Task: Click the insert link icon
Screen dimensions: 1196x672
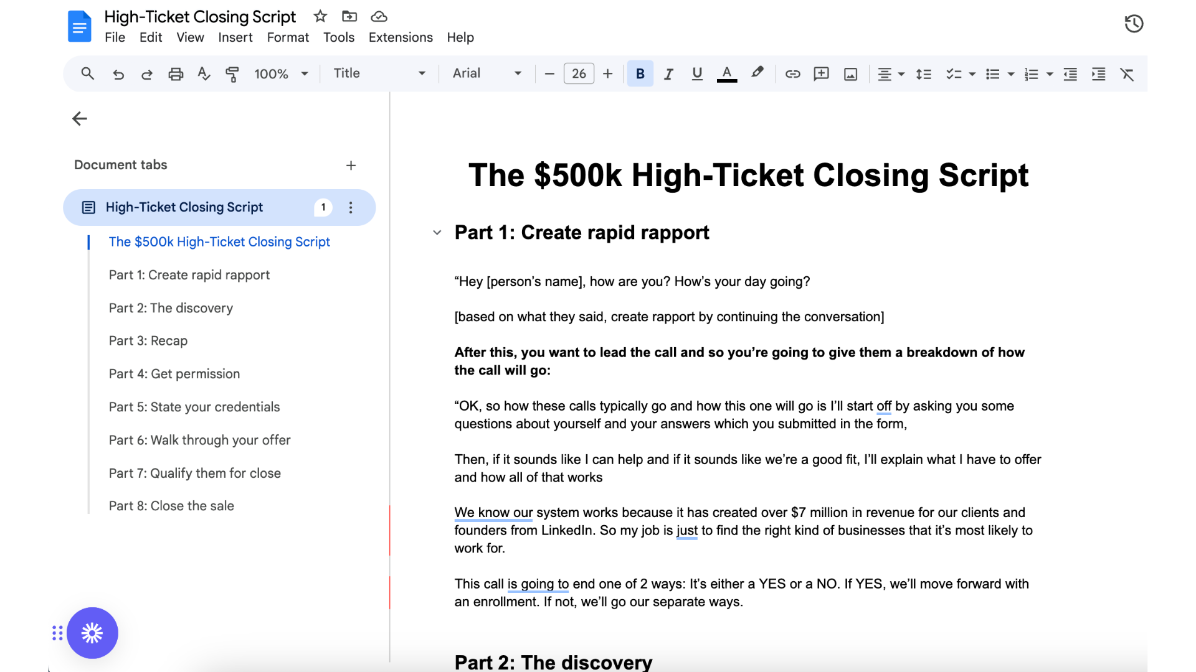Action: point(792,74)
